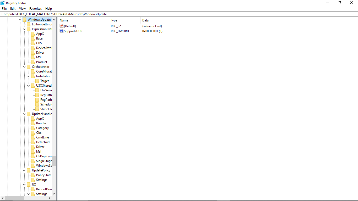
Task: Select the uppercase MSI key label
Action: click(39, 57)
